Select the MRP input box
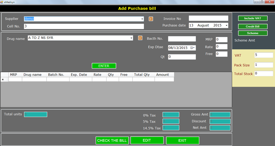Viewport: 275px width, 146px height. click(222, 40)
